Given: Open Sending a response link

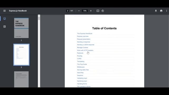Looking at the screenshot, I should pos(83,42).
